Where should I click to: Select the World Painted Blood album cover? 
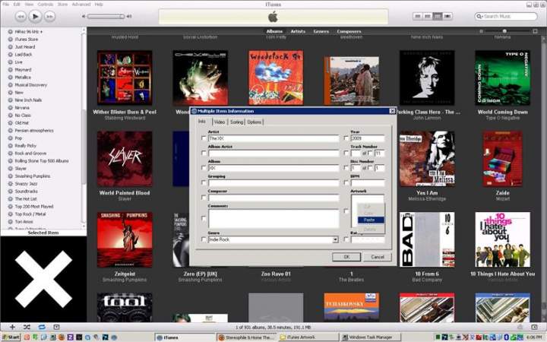[x=125, y=158]
